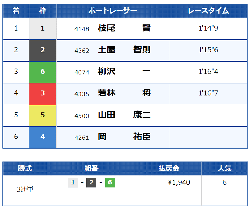Click the yellow lane 5 badge
The image size is (249, 206).
(x=43, y=116)
